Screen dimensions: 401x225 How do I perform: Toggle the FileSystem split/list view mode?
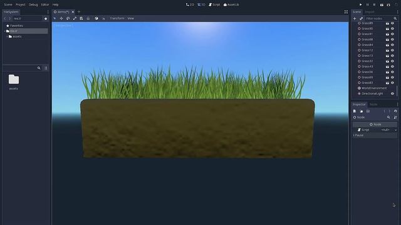pos(46,68)
